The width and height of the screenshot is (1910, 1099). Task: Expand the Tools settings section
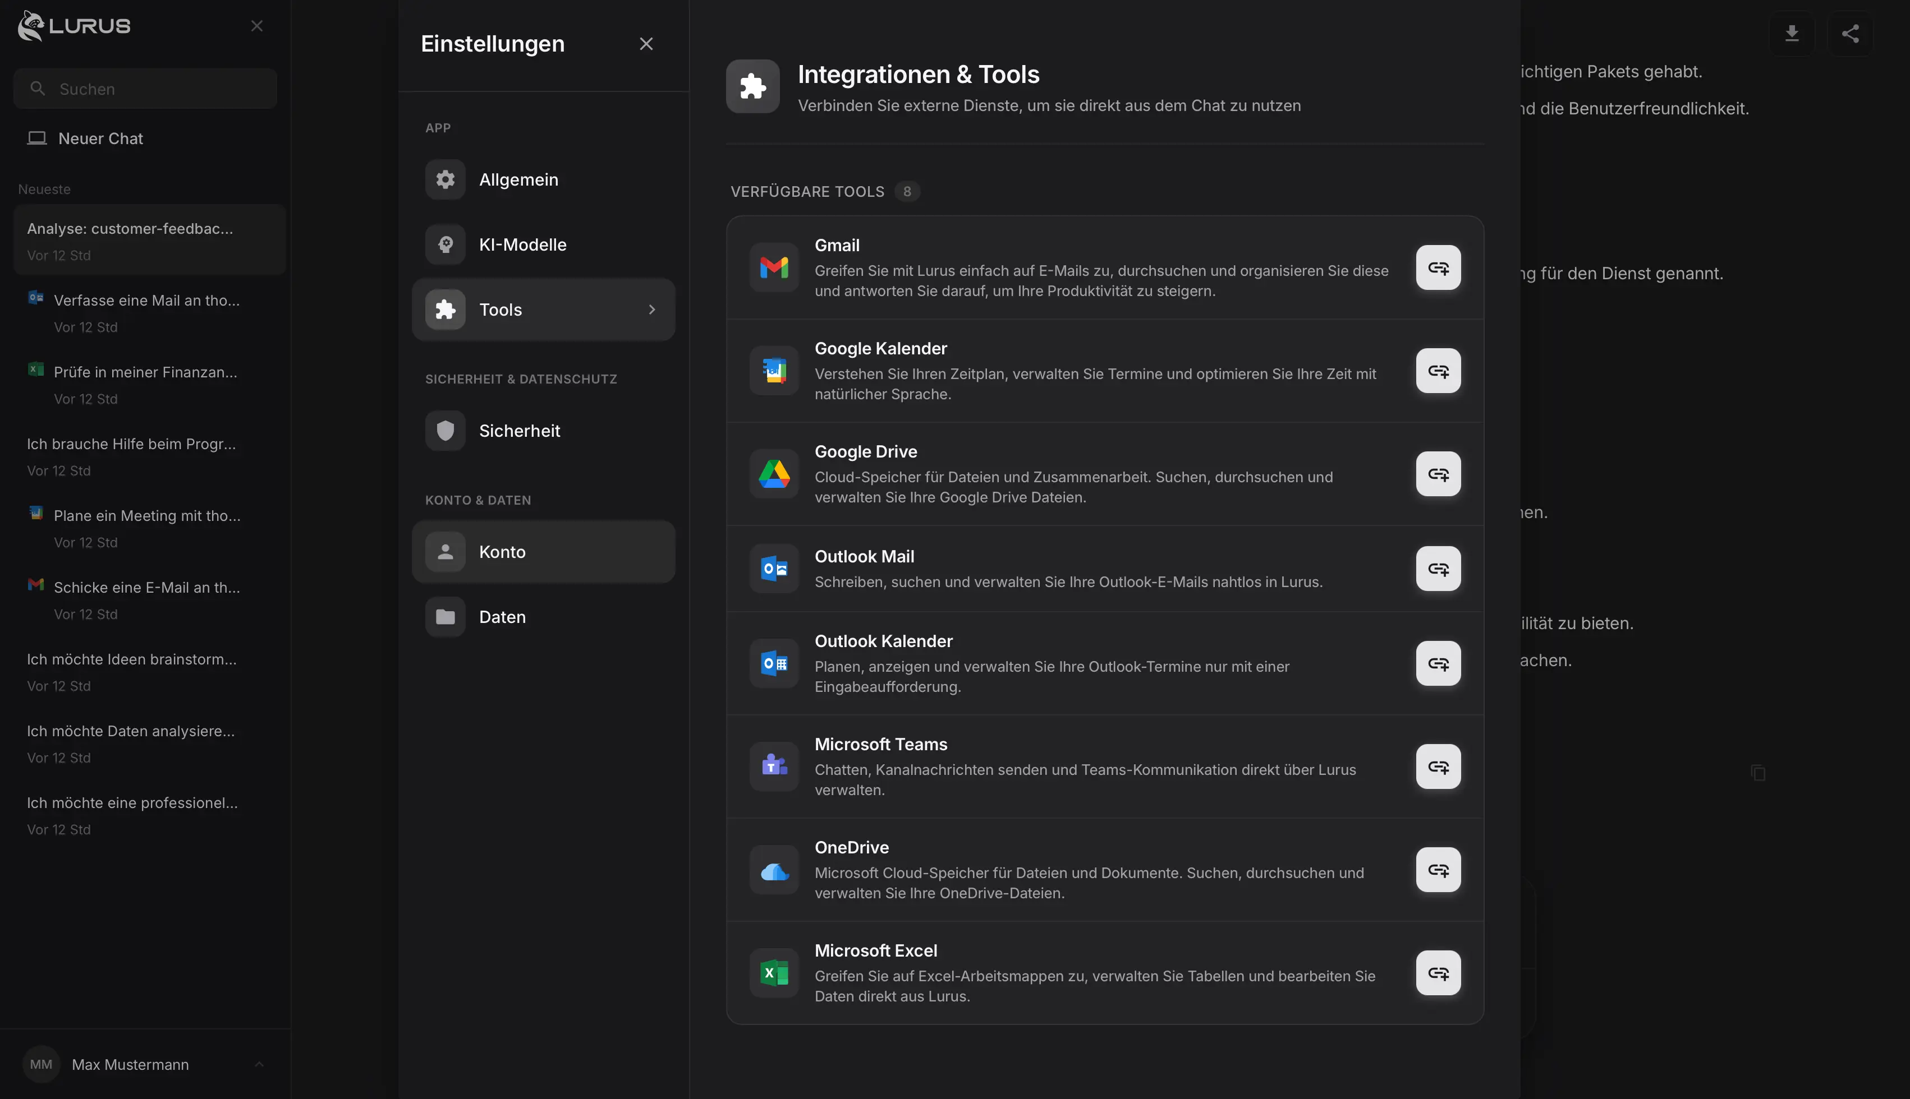coord(543,310)
